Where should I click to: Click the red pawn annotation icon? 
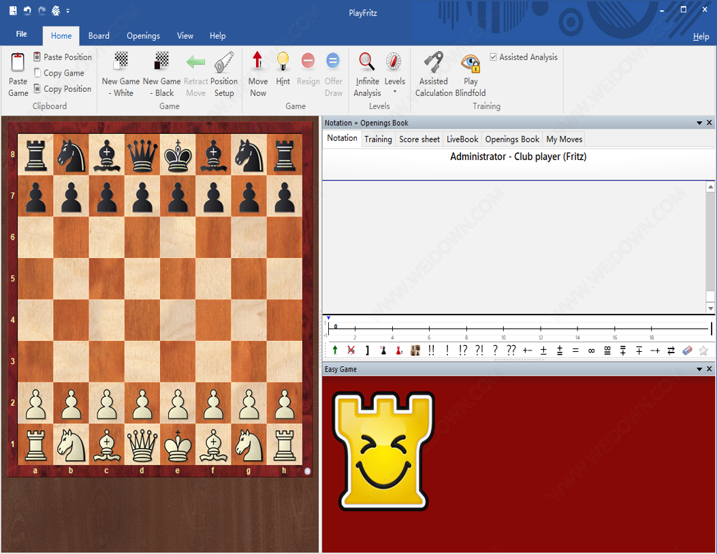point(399,350)
